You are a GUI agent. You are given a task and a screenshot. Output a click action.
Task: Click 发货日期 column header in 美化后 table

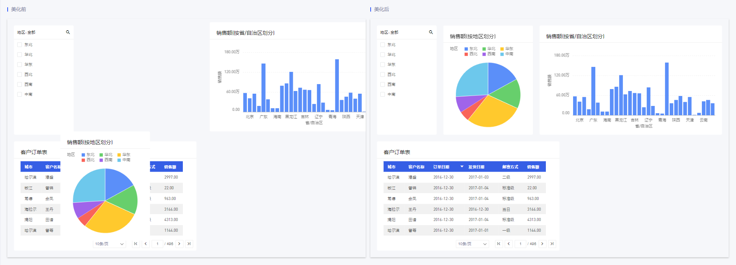(x=476, y=167)
